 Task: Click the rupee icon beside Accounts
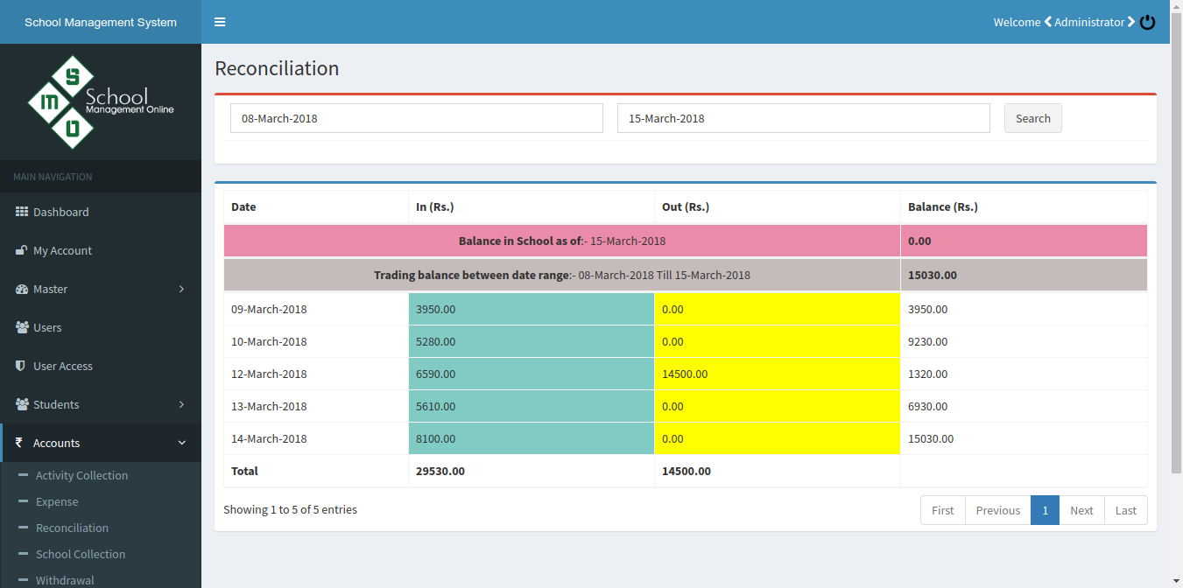pyautogui.click(x=19, y=443)
